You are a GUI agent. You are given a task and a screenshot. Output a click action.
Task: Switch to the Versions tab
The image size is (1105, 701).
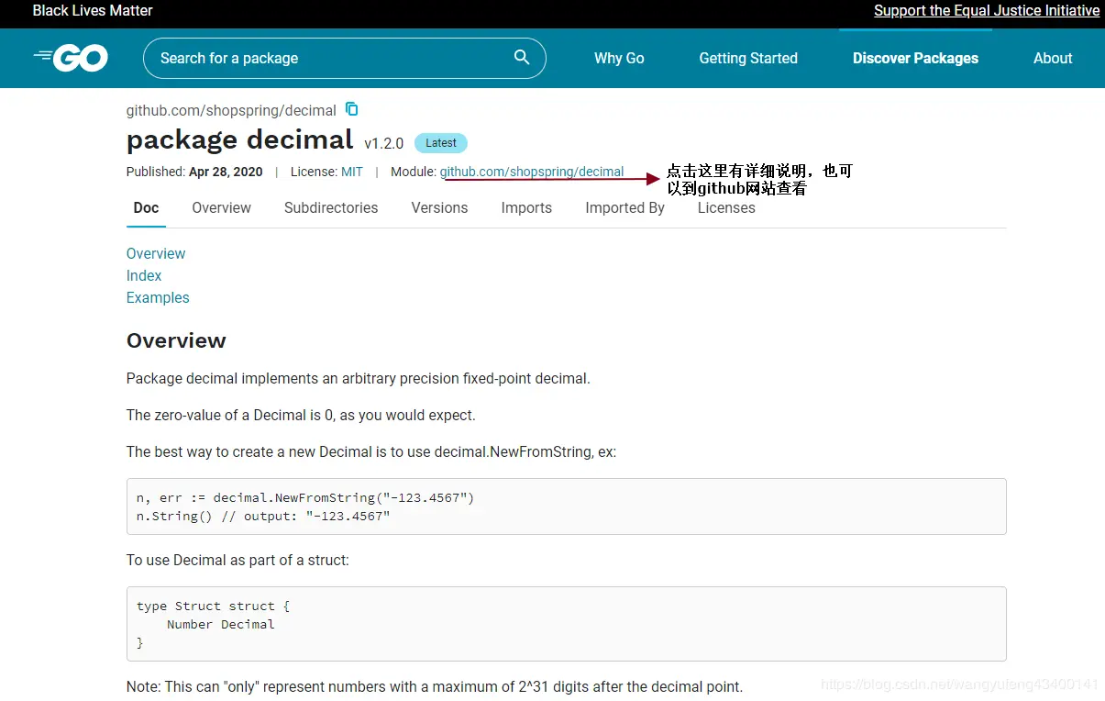pos(439,208)
